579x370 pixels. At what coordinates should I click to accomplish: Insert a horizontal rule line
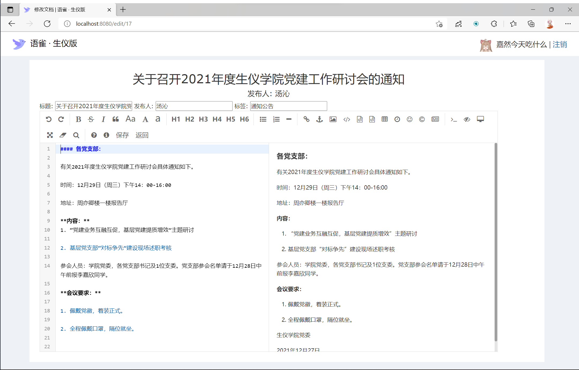point(289,119)
